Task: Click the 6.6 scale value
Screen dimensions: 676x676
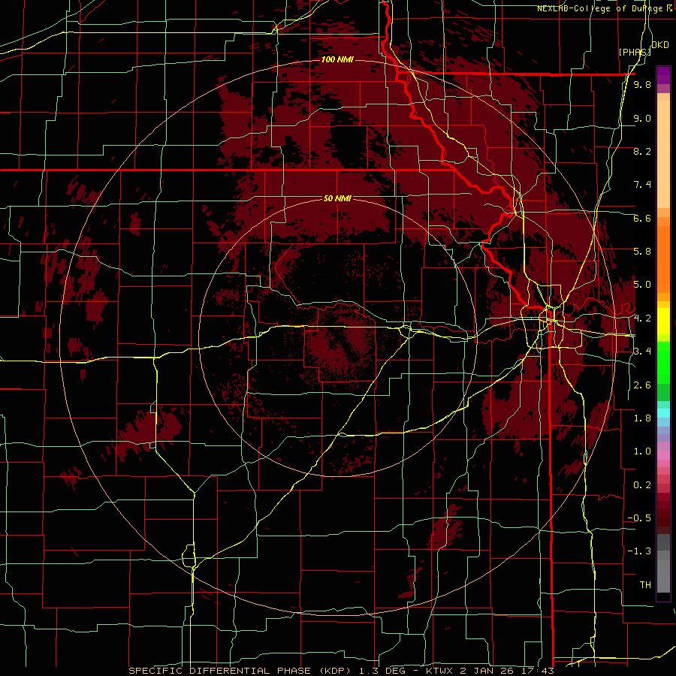Action: 642,218
